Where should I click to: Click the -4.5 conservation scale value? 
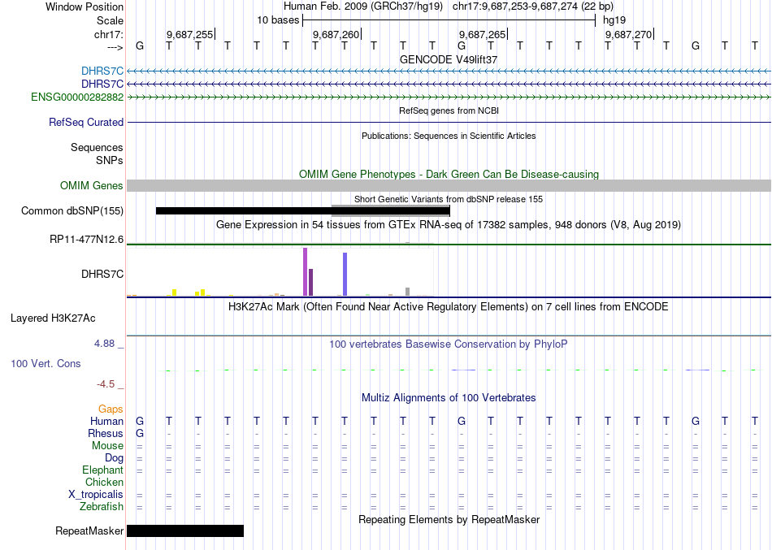106,384
